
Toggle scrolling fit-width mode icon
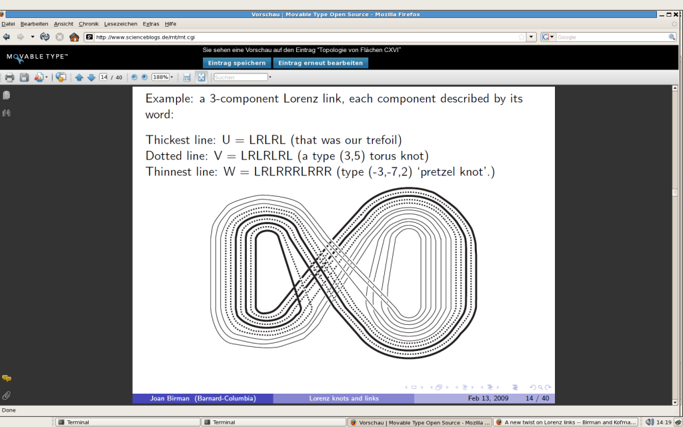click(187, 77)
